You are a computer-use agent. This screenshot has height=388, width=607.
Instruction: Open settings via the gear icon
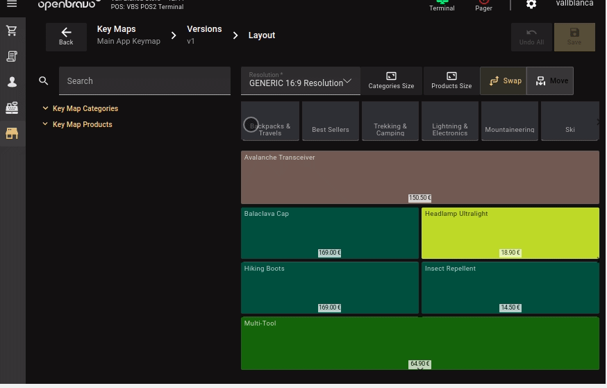coord(531,4)
